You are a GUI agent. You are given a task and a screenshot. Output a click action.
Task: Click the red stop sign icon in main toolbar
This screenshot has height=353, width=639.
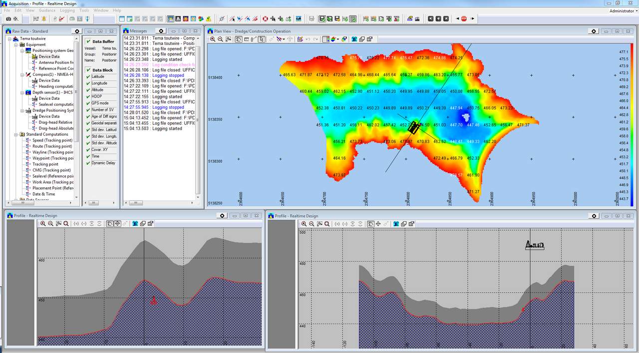(x=464, y=19)
